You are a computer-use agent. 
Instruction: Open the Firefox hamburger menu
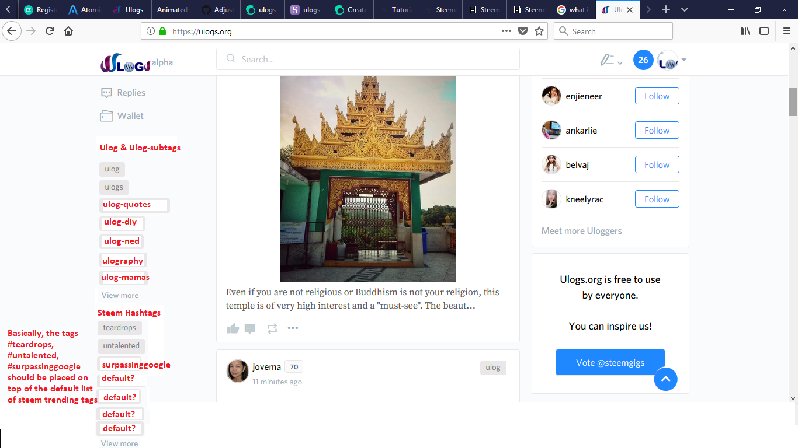tap(787, 32)
